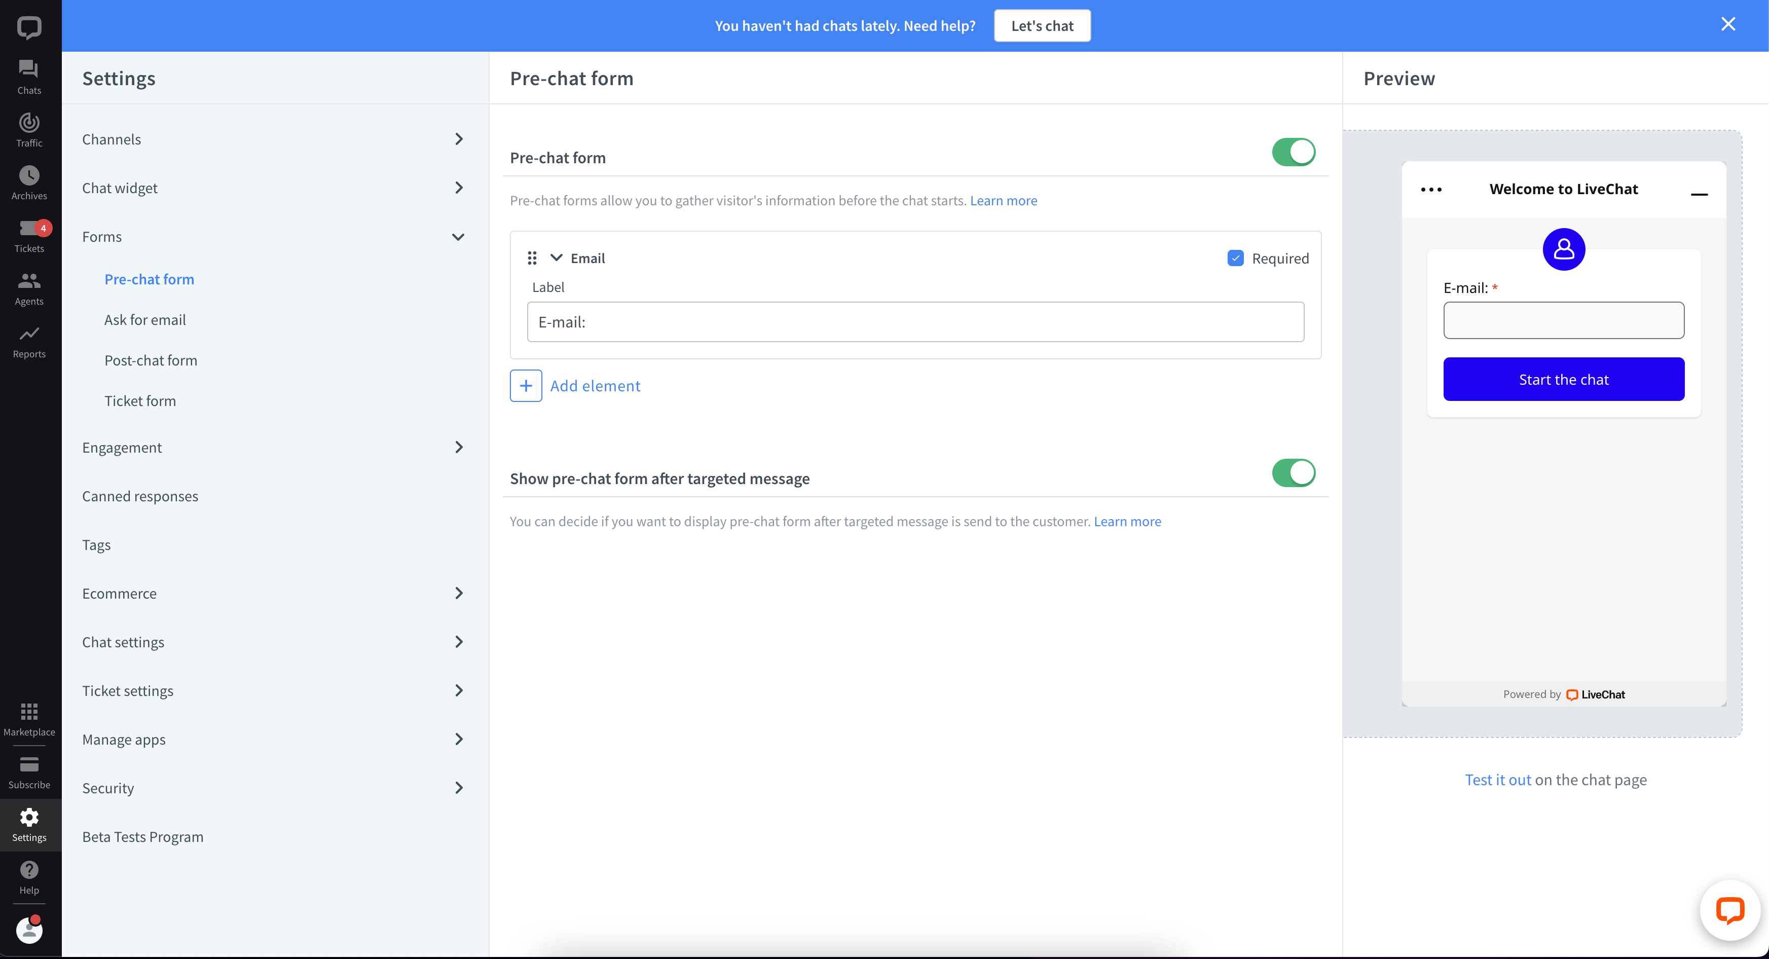Open the Reports section
Screen dimensions: 1769x959
click(x=29, y=341)
